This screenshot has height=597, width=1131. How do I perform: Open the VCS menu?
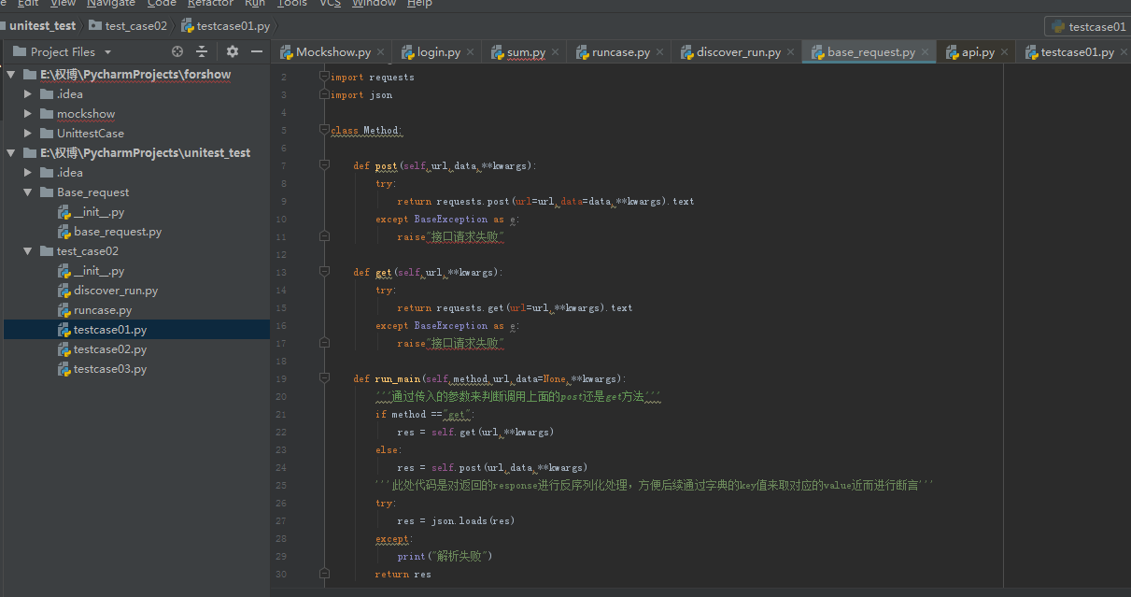pos(330,4)
